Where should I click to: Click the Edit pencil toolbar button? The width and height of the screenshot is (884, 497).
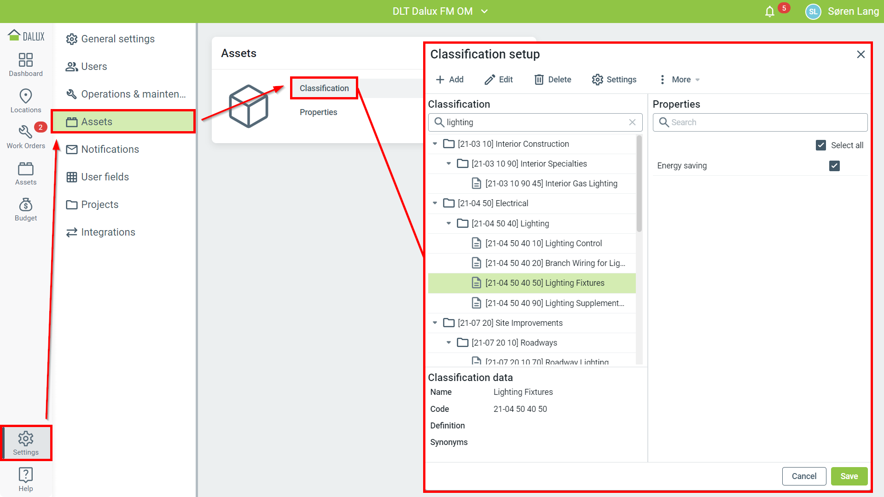pos(499,80)
